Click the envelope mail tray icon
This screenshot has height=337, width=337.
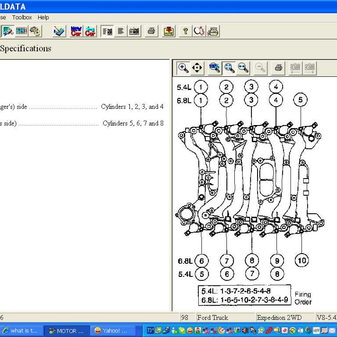(x=332, y=330)
